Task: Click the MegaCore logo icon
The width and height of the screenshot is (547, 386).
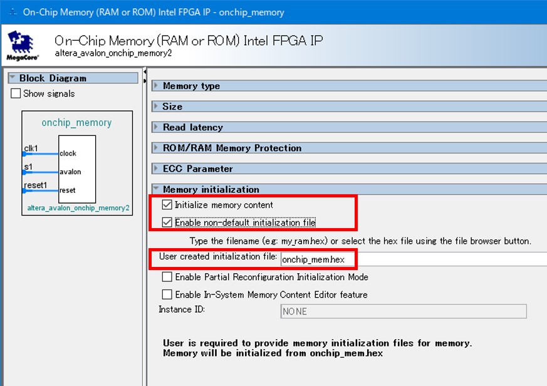Action: [x=23, y=45]
